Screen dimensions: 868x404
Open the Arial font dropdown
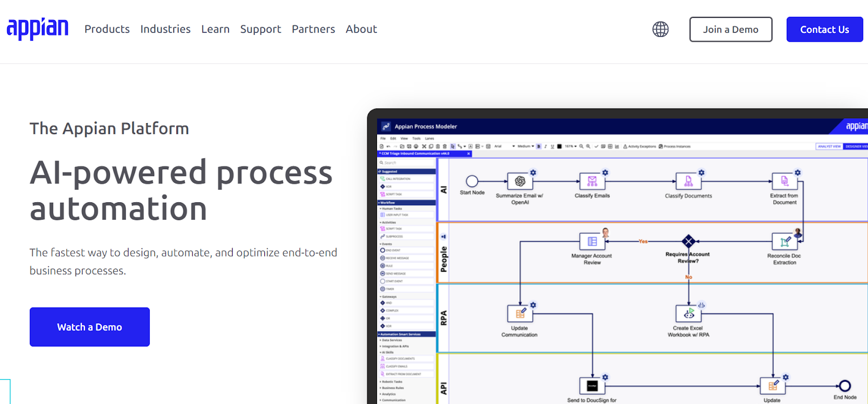coord(505,146)
